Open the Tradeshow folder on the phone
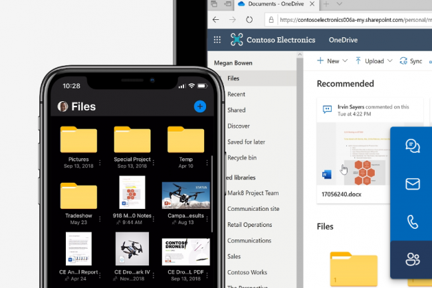 (78, 196)
